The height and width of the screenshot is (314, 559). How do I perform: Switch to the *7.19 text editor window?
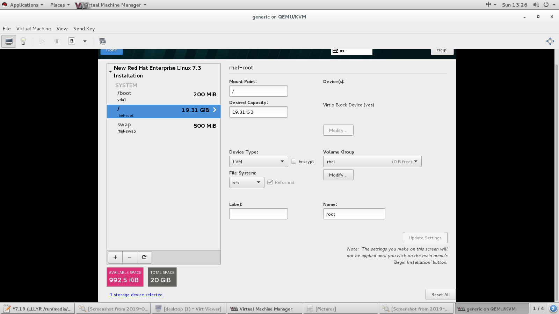(38, 308)
